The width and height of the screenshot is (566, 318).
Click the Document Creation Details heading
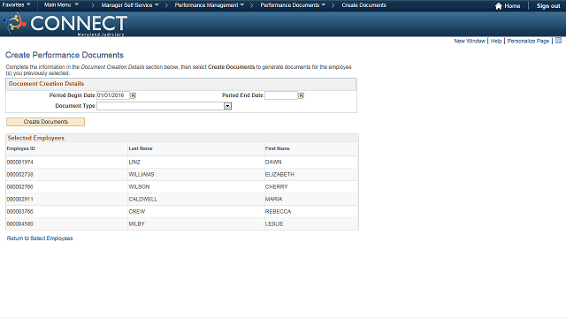tap(46, 84)
